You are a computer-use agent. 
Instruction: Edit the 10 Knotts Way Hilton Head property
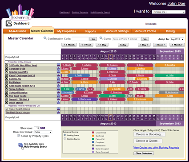tap(6, 65)
